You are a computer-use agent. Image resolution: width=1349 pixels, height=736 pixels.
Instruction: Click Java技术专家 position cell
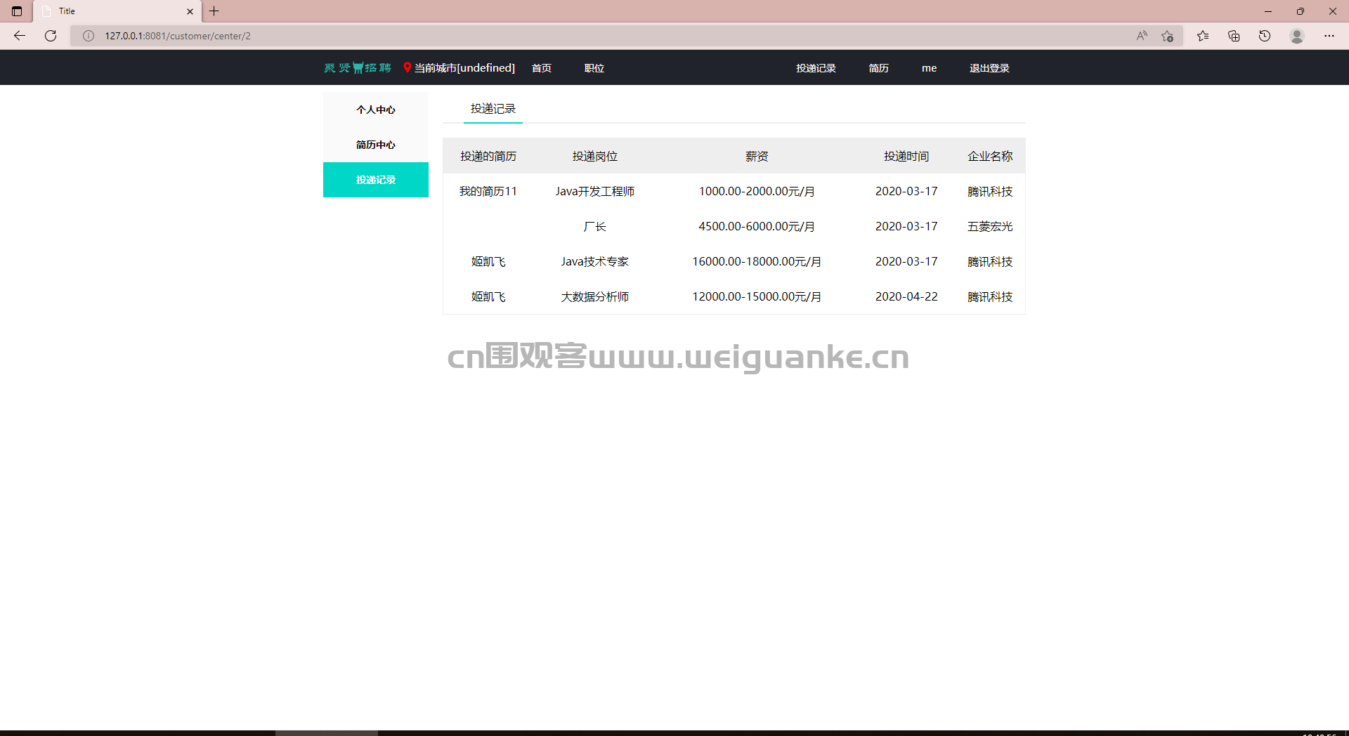coord(595,261)
